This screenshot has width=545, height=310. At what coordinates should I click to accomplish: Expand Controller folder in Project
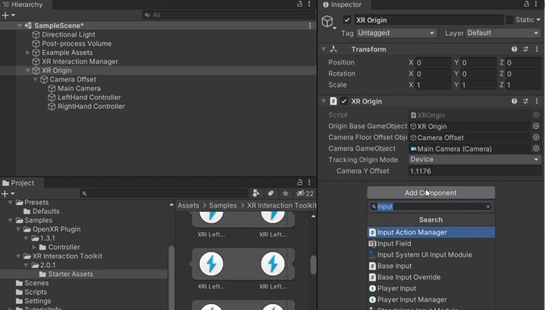(34, 247)
